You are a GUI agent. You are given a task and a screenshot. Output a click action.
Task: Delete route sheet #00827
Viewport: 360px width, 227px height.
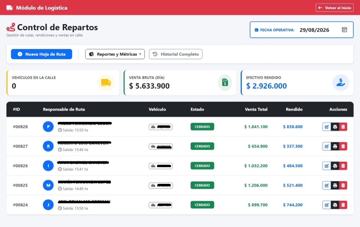tap(343, 146)
